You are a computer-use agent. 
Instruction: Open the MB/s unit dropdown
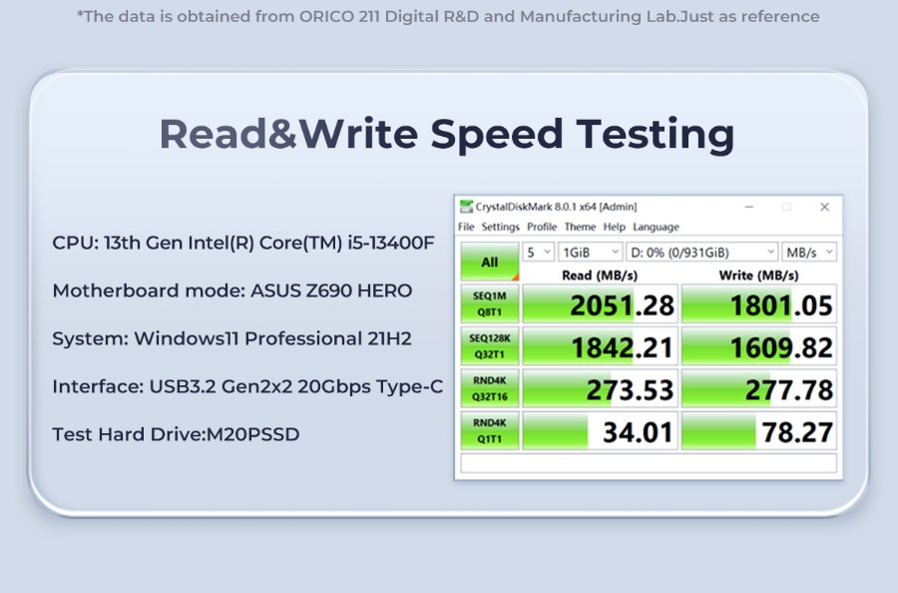[x=809, y=252]
